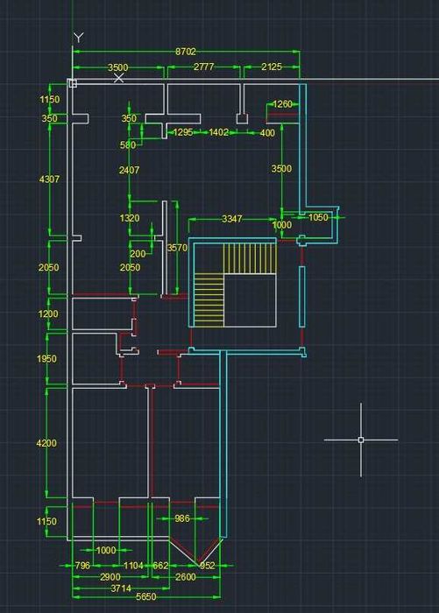The image size is (439, 613).
Task: Select the 3570 wall length dimension
Action: (178, 248)
